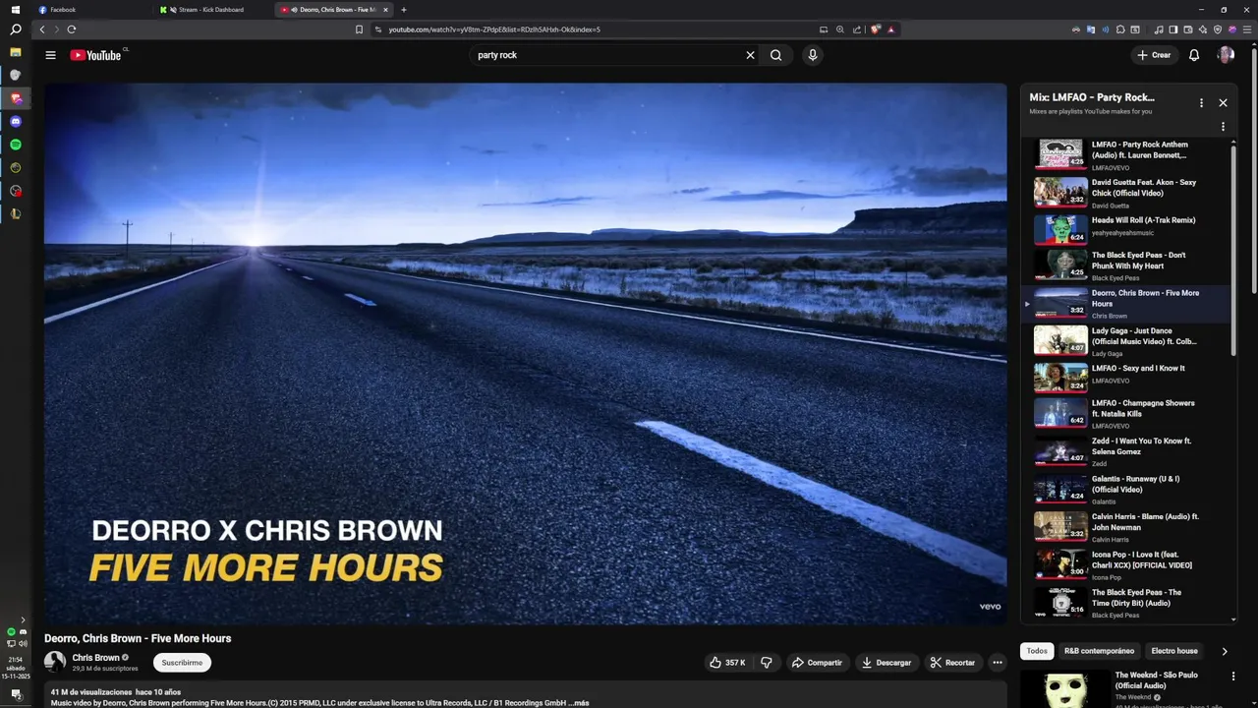Screen dimensions: 1258x708
Task: Bookmark this page from address bar
Action: (360, 29)
